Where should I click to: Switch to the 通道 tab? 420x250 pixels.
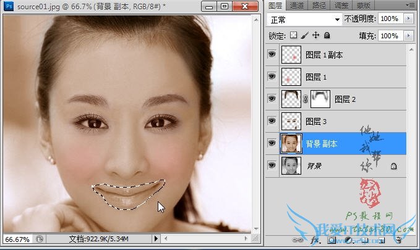tap(297, 5)
